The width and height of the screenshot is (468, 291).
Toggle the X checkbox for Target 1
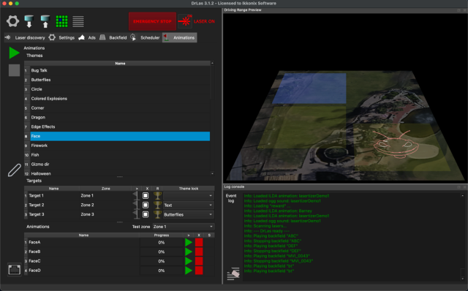tap(146, 195)
